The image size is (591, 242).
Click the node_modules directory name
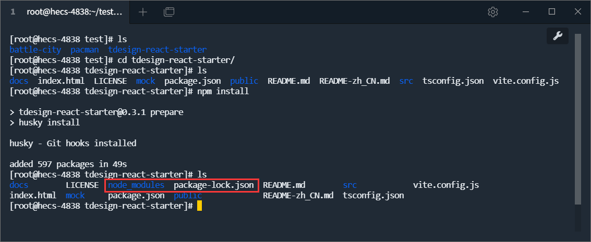(136, 185)
